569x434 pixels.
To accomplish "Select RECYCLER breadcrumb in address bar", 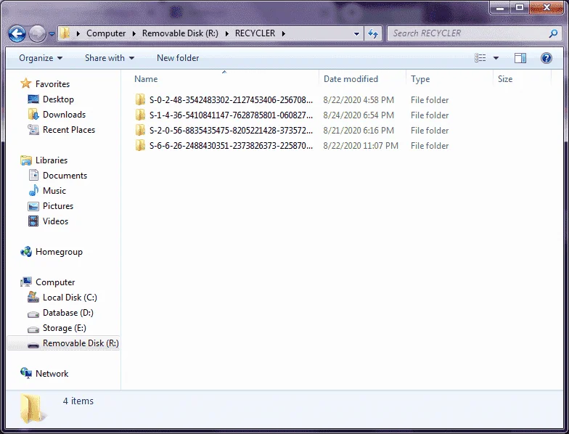I will pos(255,33).
